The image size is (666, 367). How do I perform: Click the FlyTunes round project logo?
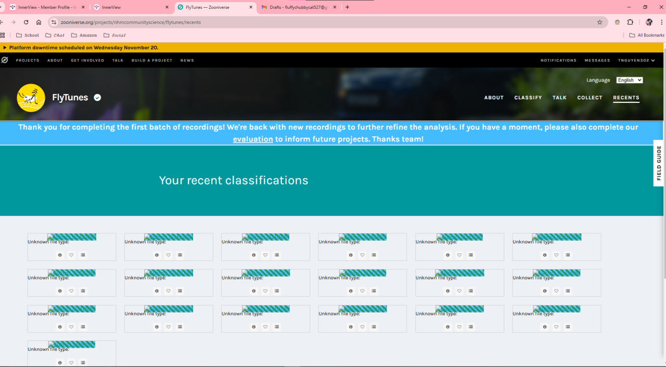[x=31, y=98]
